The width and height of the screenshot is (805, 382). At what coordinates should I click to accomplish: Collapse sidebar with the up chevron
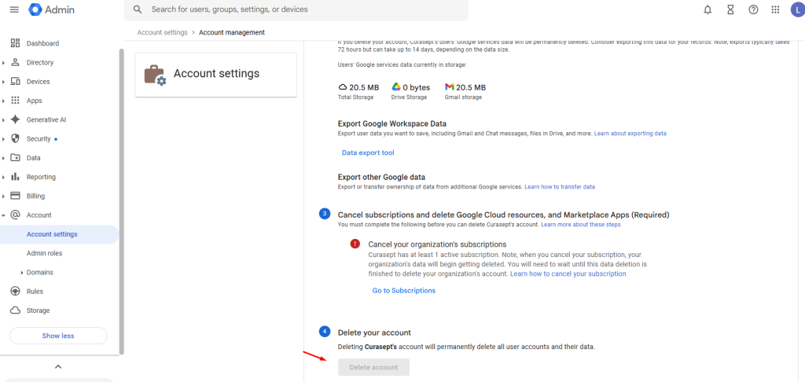click(x=58, y=366)
